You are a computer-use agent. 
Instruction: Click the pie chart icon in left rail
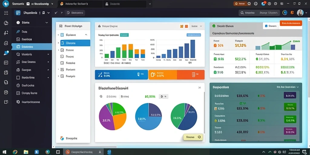point(6,23)
